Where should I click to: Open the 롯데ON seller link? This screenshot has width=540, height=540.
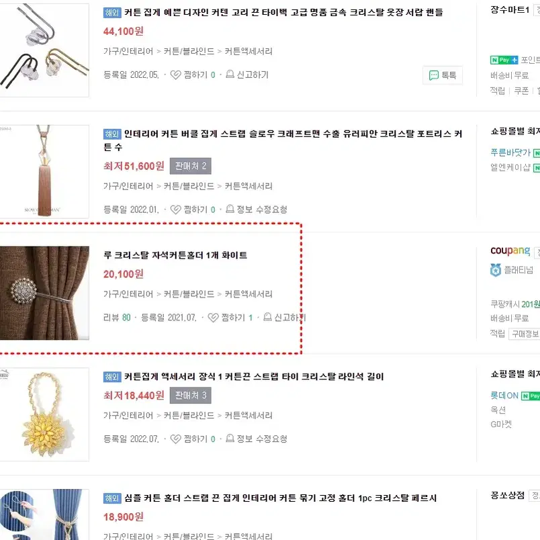pyautogui.click(x=504, y=396)
